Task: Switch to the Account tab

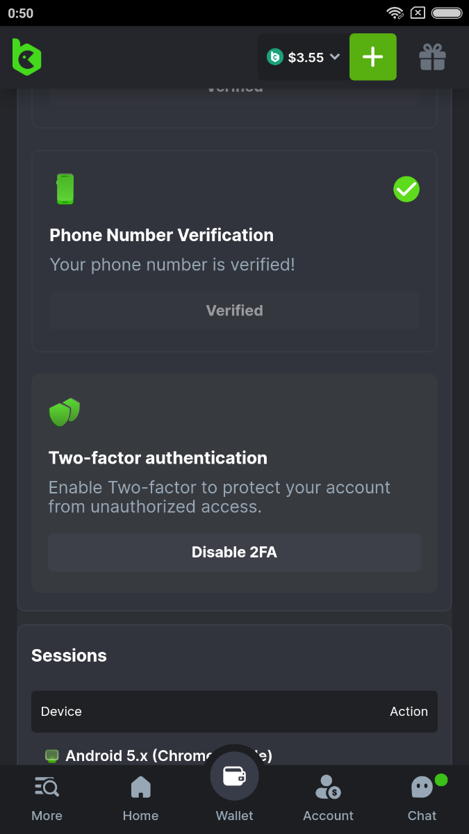Action: pyautogui.click(x=328, y=798)
